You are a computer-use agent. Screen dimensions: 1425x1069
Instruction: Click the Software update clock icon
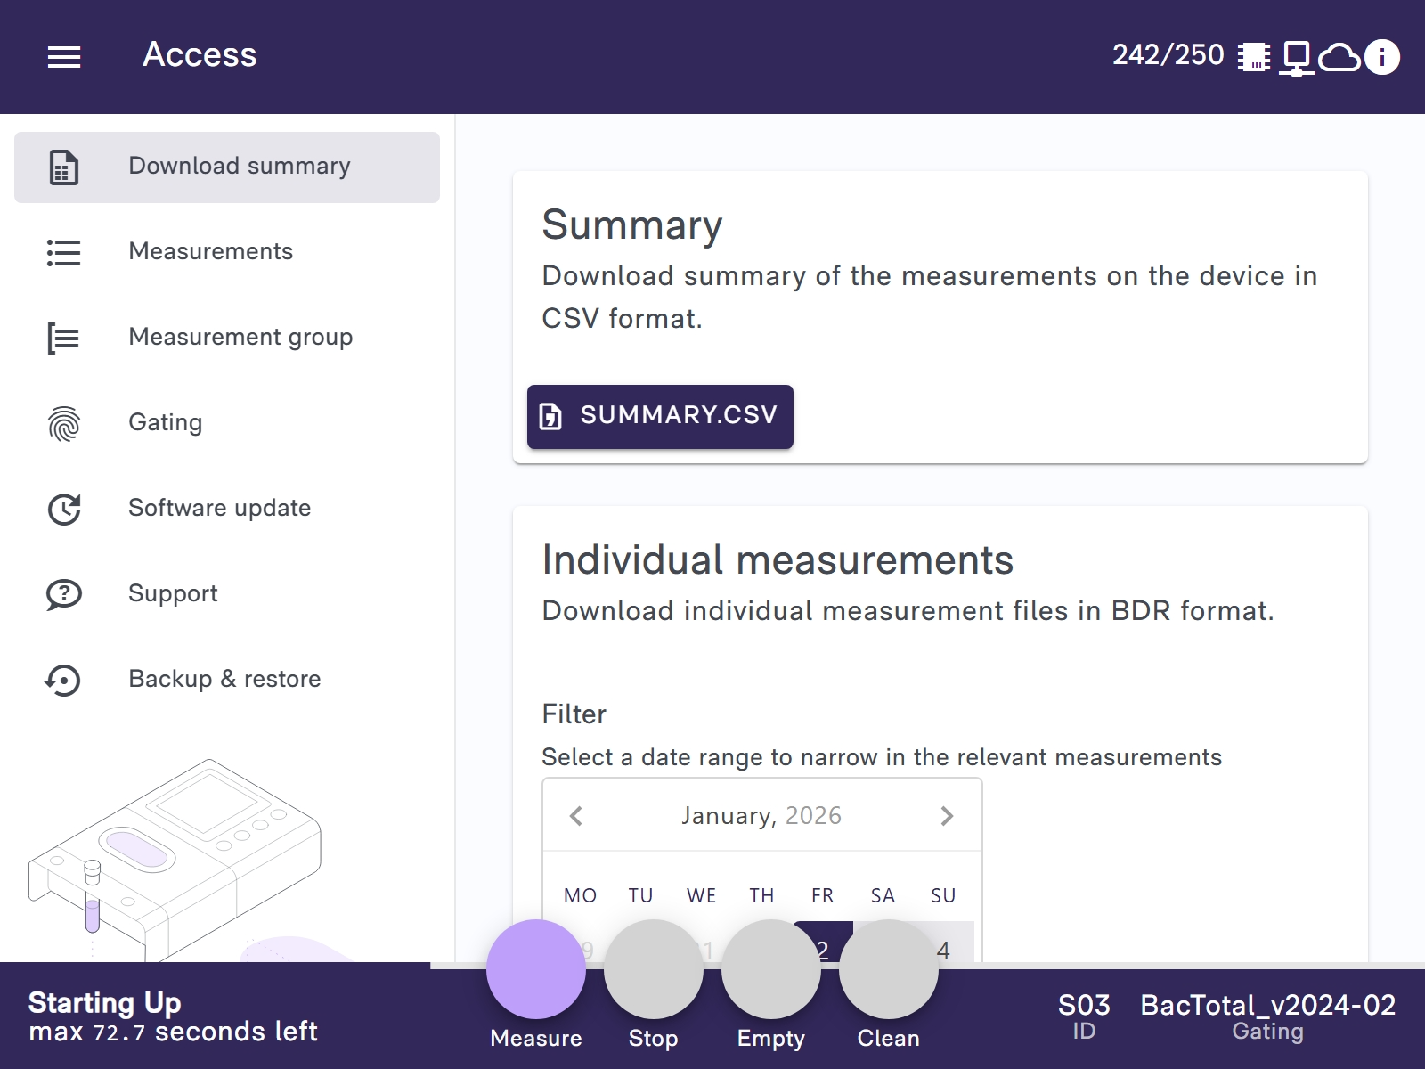[x=64, y=509]
